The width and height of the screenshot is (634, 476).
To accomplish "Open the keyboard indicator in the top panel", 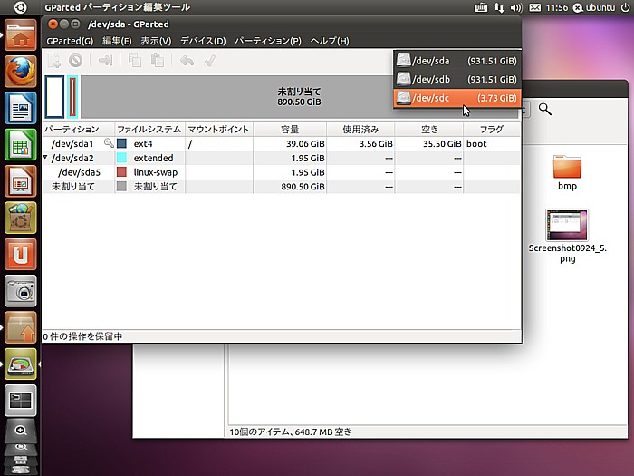I will 480,7.
